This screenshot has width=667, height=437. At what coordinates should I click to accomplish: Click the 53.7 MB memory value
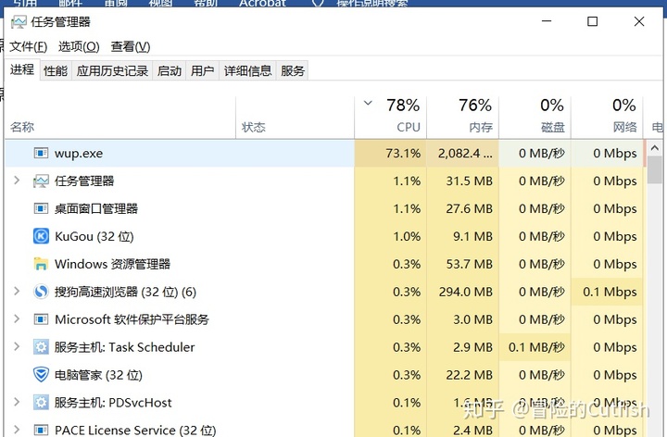(x=469, y=264)
